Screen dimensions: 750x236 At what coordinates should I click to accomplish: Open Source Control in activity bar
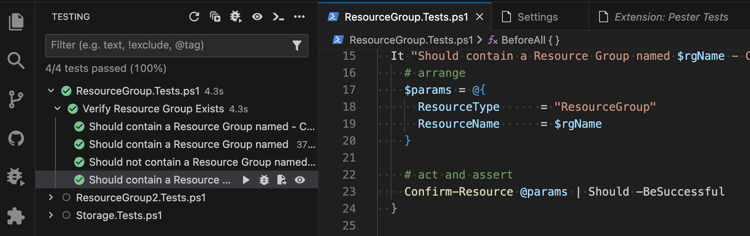pyautogui.click(x=16, y=99)
